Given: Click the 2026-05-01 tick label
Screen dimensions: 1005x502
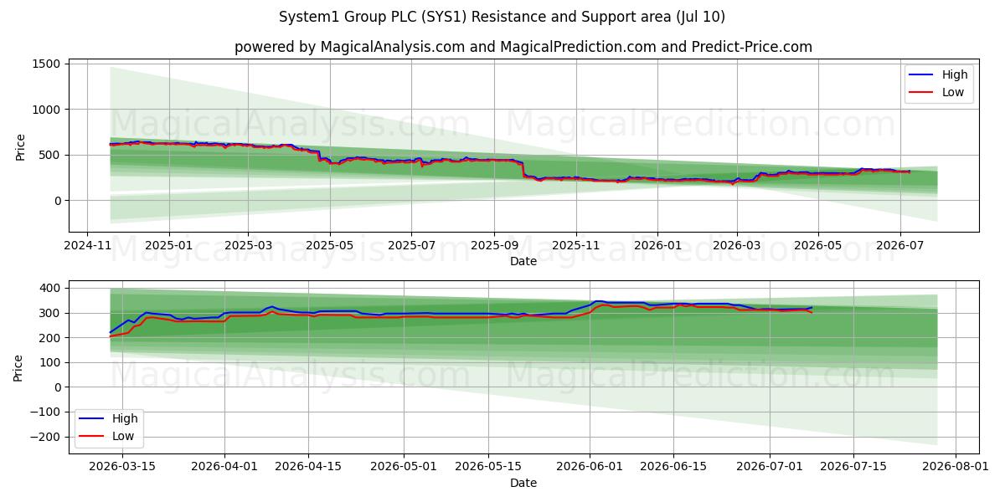Looking at the screenshot, I should point(404,467).
